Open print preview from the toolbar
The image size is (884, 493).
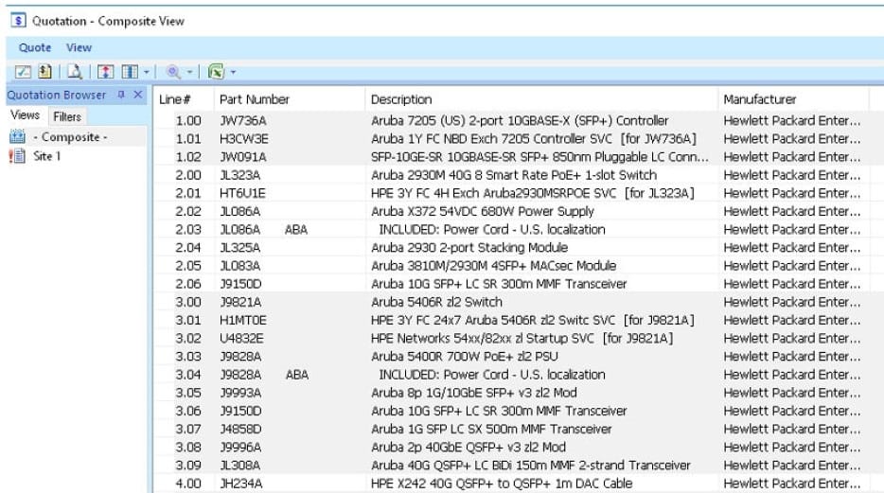click(74, 72)
